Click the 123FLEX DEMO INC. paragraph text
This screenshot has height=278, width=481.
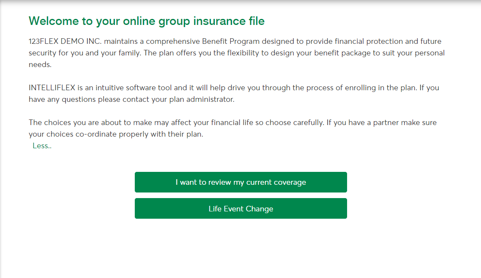click(236, 52)
